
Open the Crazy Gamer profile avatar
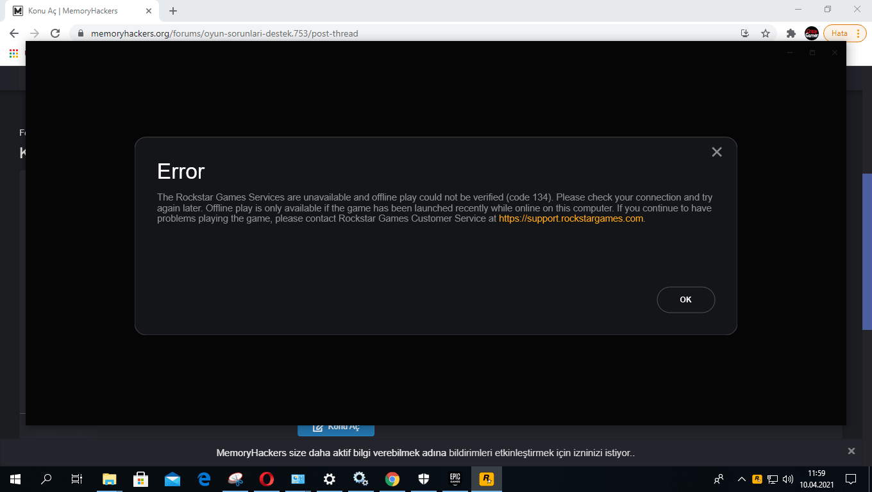[812, 33]
